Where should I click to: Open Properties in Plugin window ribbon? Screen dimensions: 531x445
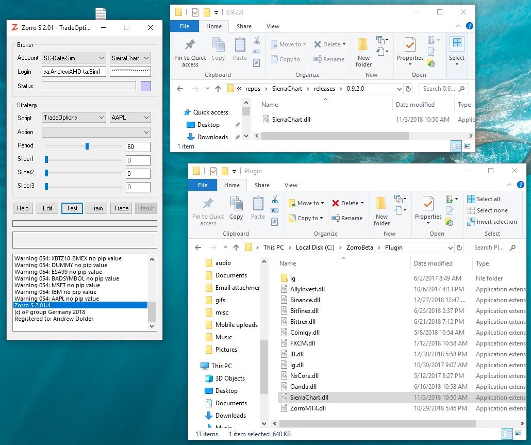pyautogui.click(x=428, y=210)
